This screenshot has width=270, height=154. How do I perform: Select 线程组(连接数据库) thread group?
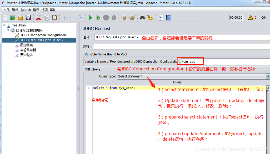coord(30,30)
